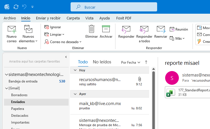Click the attachment paperclip icon on reloj saltillo
Image resolution: width=210 pixels, height=129 pixels.
click(x=139, y=79)
